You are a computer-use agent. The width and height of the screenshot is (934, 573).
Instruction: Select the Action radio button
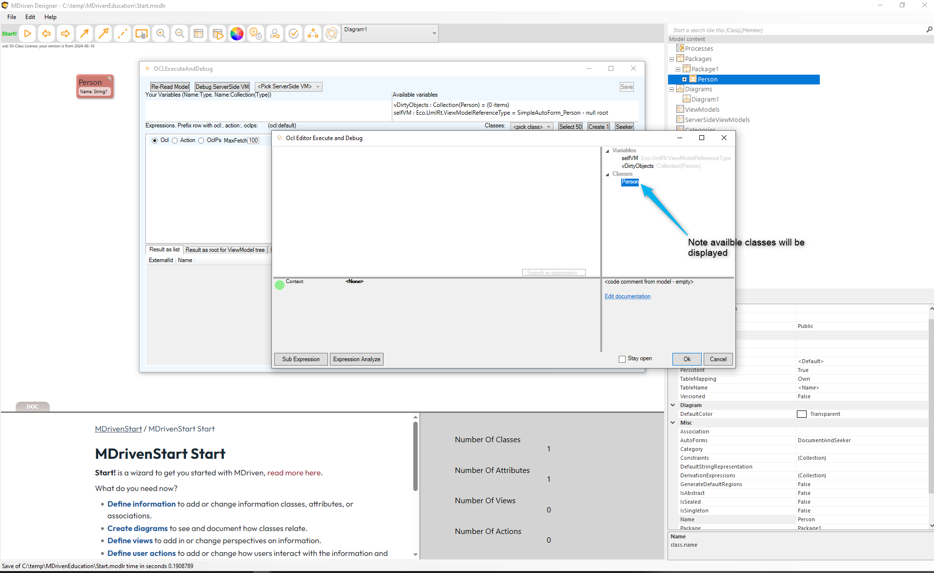coord(175,141)
